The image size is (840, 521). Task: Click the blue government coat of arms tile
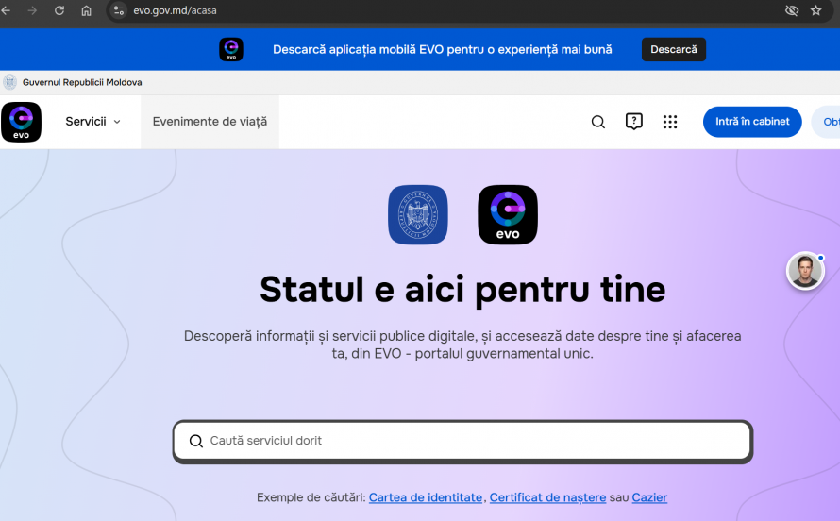[418, 214]
